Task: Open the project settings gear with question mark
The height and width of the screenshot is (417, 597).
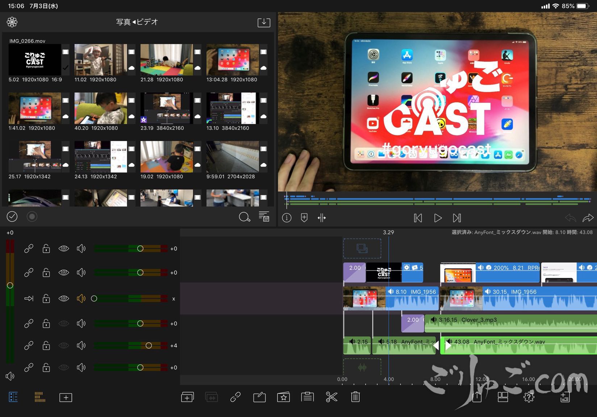Action: point(529,397)
